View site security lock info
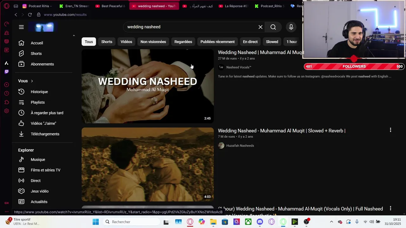 pos(39,15)
